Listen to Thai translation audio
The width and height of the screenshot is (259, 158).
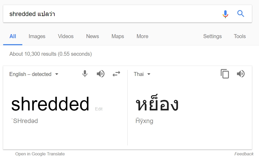[x=241, y=74]
